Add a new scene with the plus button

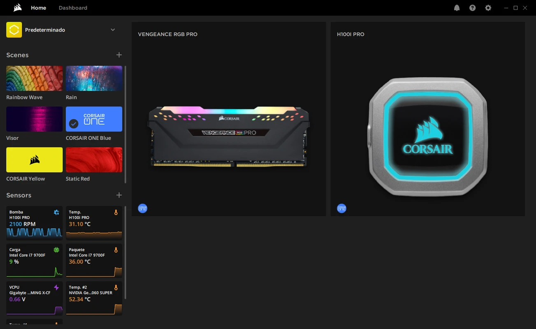119,55
